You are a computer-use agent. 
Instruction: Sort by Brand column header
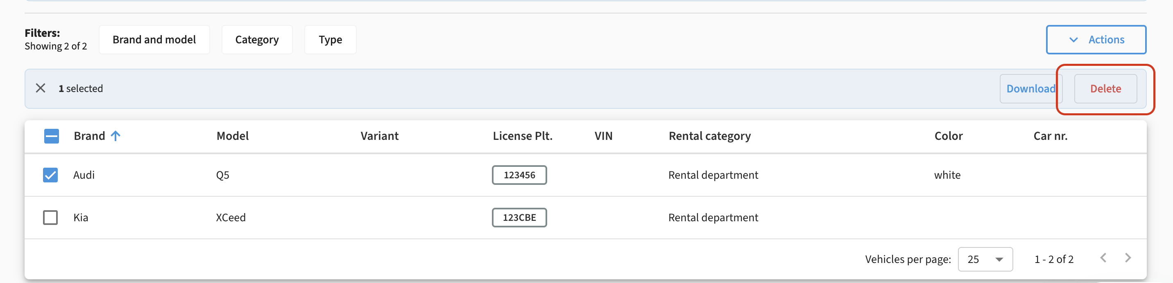pos(90,136)
